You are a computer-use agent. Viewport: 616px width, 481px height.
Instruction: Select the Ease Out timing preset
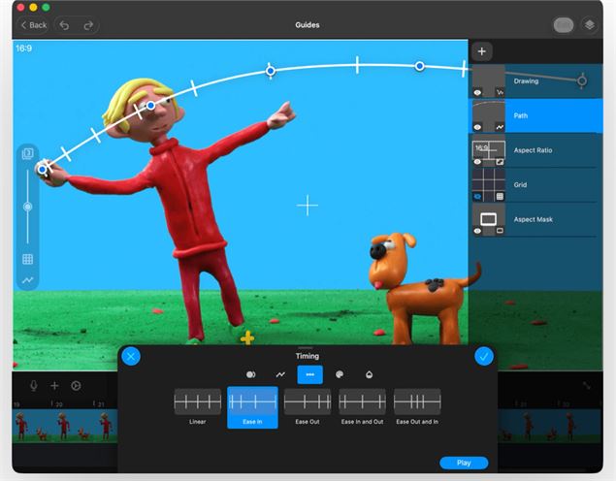click(308, 406)
